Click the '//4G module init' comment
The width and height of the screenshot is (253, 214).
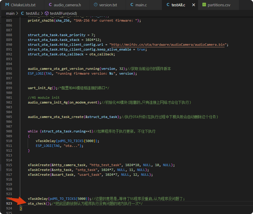(x=44, y=98)
